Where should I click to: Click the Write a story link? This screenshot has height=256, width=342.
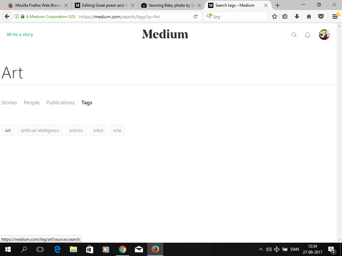(x=20, y=34)
